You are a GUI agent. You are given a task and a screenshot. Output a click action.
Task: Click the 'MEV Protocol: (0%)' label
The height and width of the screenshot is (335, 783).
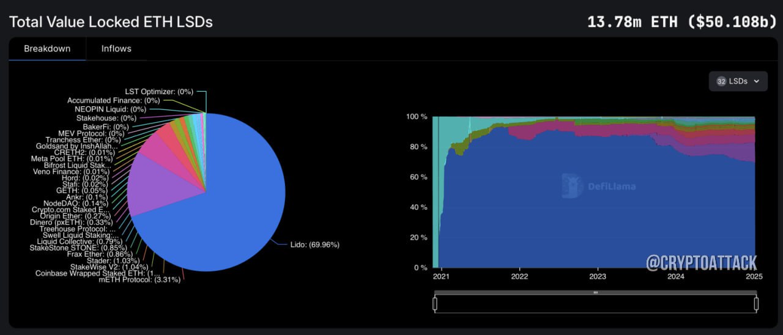[91, 133]
